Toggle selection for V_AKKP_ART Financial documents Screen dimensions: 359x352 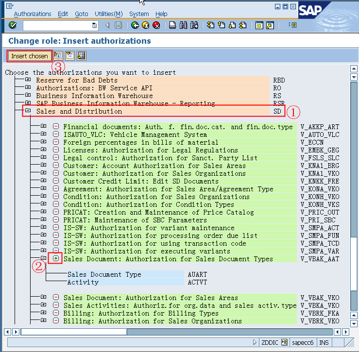coord(56,126)
